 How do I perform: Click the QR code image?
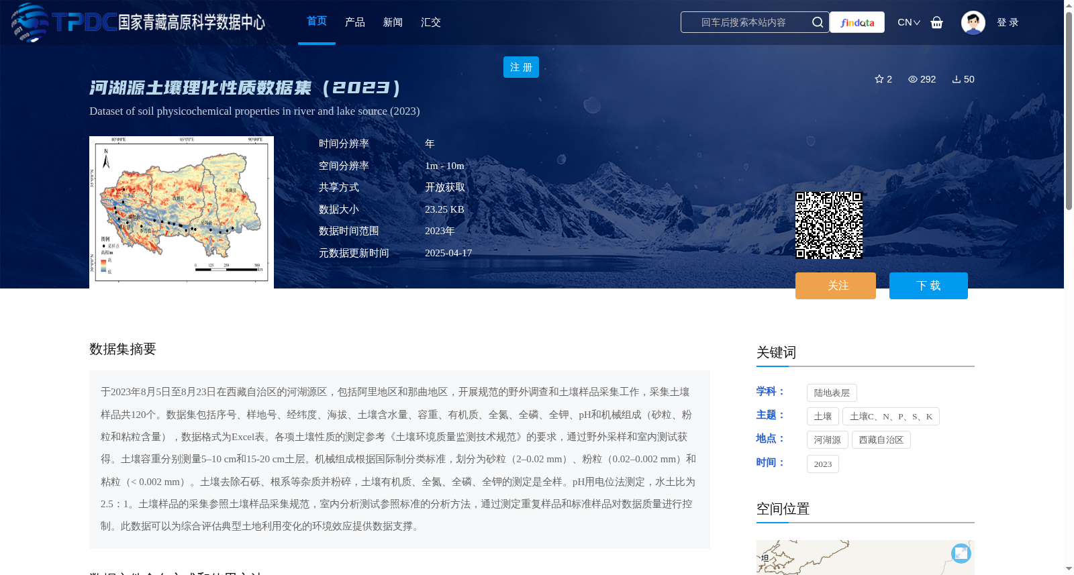[829, 225]
